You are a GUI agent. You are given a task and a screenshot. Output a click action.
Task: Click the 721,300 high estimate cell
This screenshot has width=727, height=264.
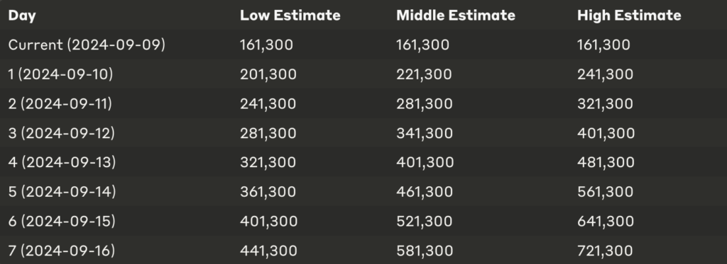click(605, 251)
